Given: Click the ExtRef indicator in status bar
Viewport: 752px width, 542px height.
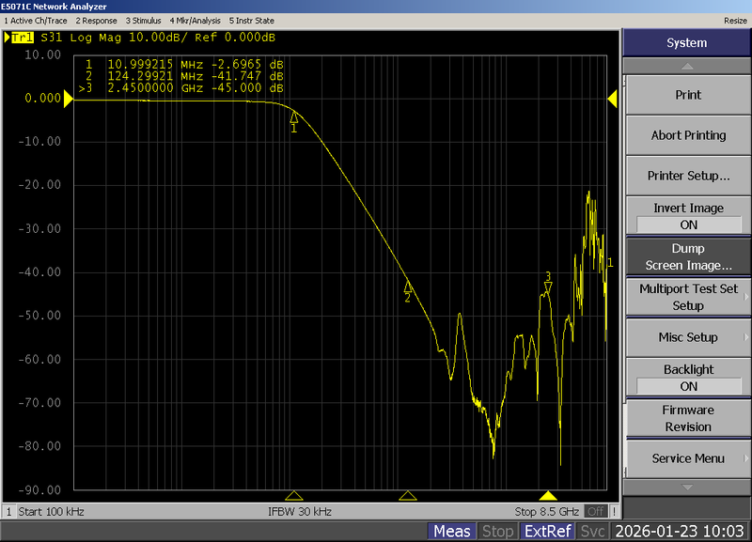Looking at the screenshot, I should coord(547,531).
